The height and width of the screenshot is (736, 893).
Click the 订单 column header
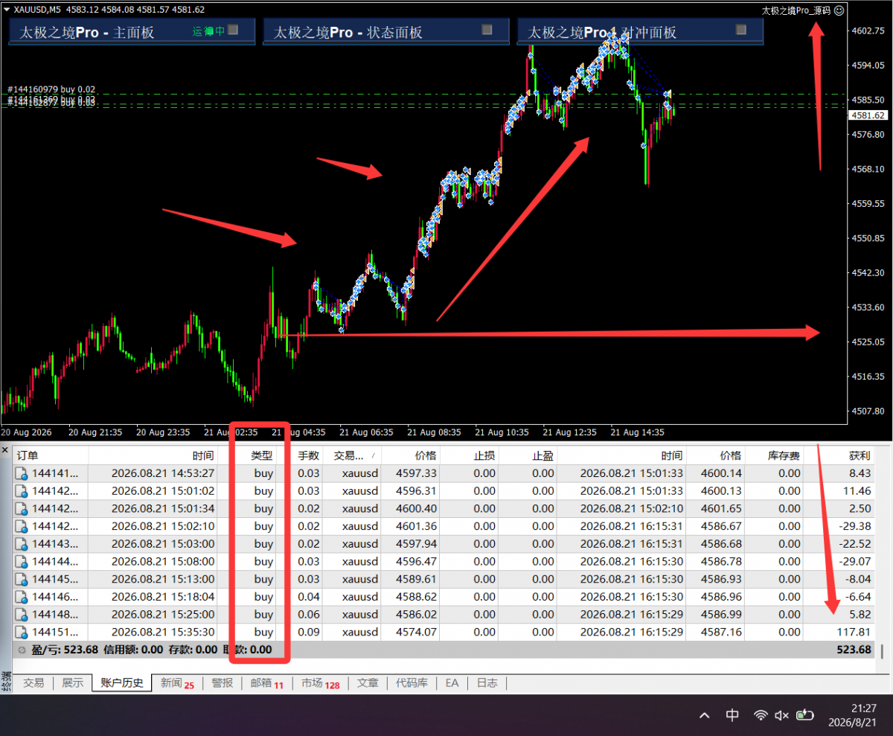(x=51, y=455)
